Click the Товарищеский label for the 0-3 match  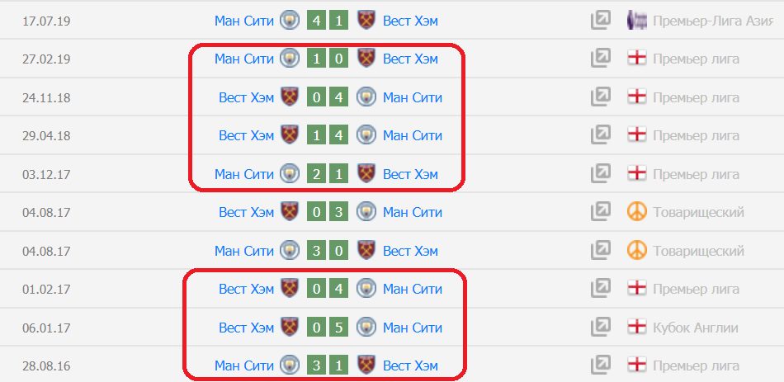tap(698, 212)
